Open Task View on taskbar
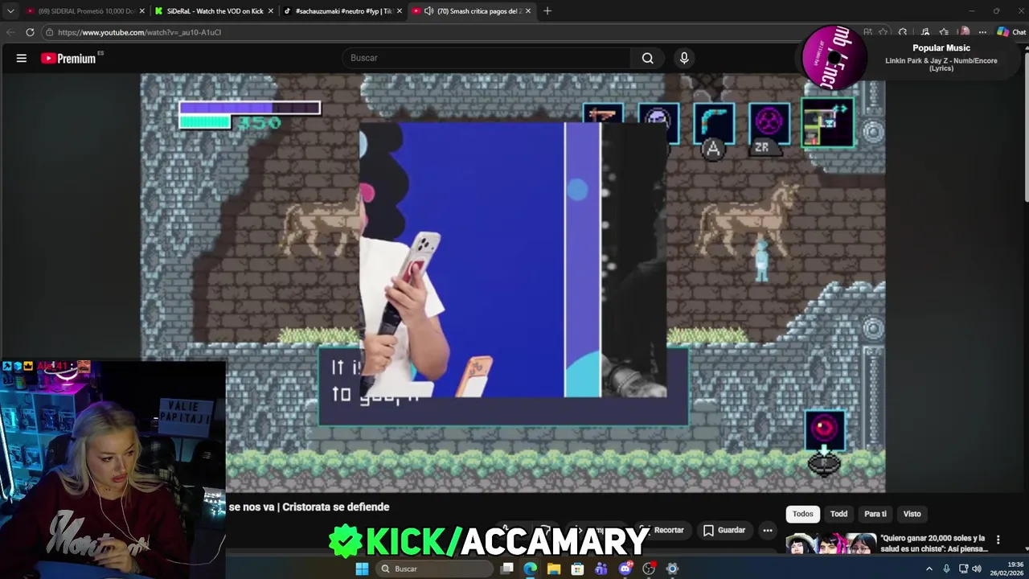Image resolution: width=1029 pixels, height=579 pixels. point(507,569)
